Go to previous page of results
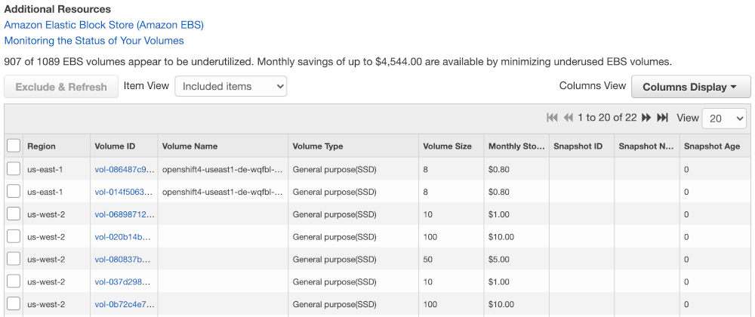755x317 pixels. click(x=567, y=118)
